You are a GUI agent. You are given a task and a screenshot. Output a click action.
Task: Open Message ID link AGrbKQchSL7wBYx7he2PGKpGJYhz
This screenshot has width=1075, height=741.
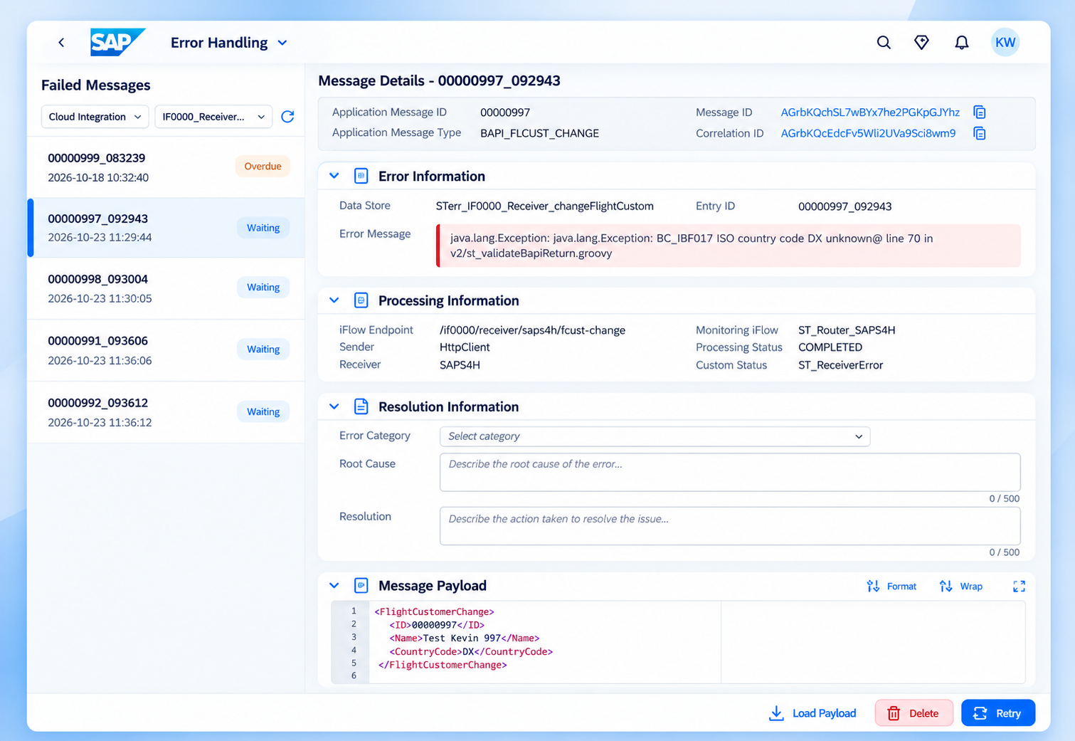pos(870,112)
